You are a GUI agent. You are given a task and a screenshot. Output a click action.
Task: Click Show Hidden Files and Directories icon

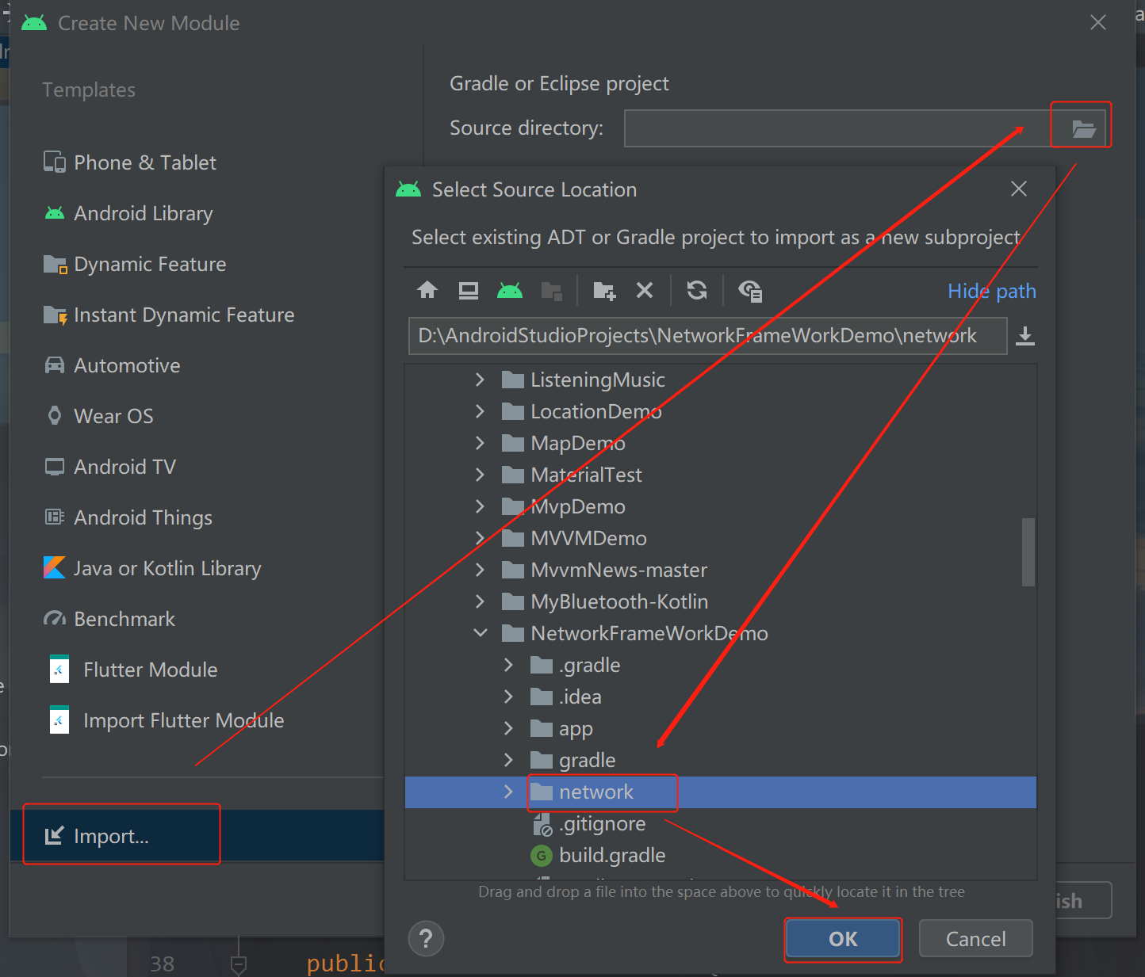tap(750, 291)
